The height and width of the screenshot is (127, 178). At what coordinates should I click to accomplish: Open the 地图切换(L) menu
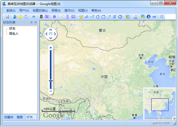point(40,11)
